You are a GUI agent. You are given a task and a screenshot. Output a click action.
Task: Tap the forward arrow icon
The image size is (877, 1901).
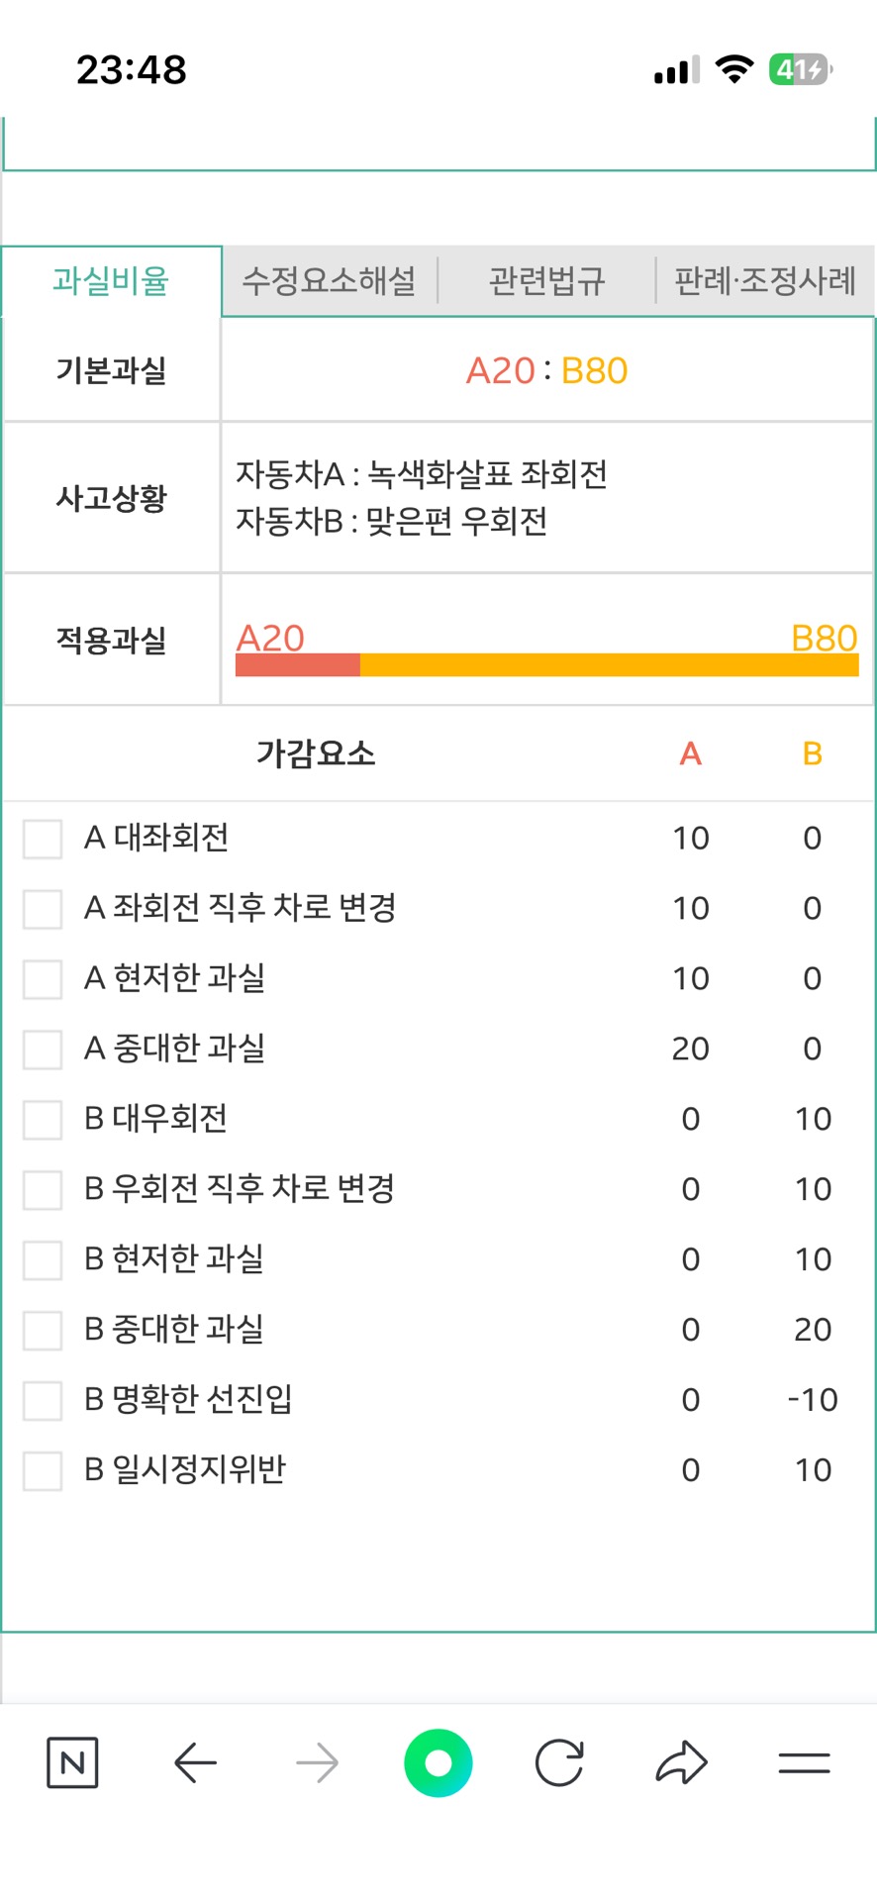317,1762
